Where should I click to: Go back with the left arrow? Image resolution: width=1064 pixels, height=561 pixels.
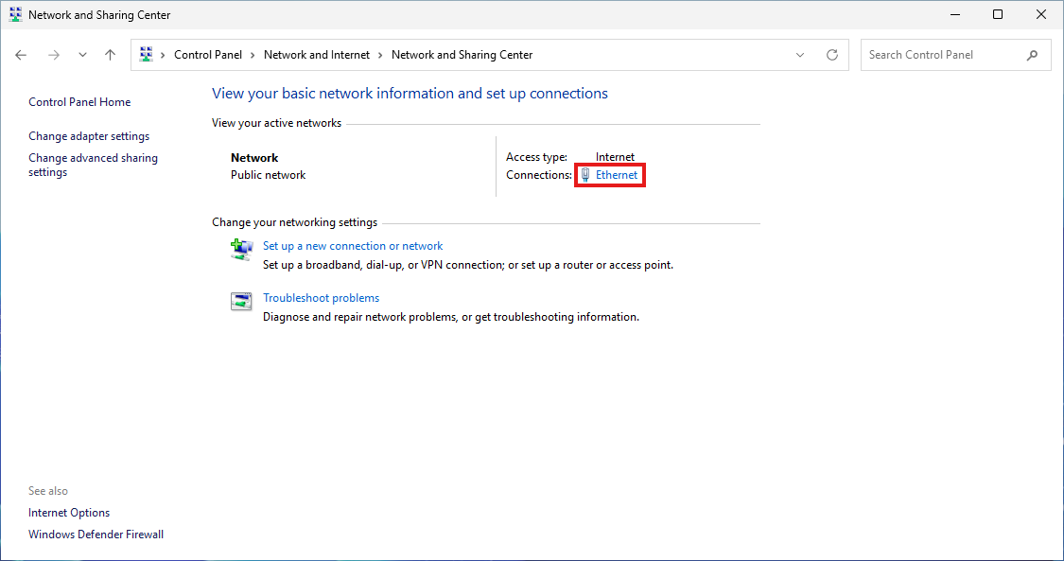pos(21,55)
